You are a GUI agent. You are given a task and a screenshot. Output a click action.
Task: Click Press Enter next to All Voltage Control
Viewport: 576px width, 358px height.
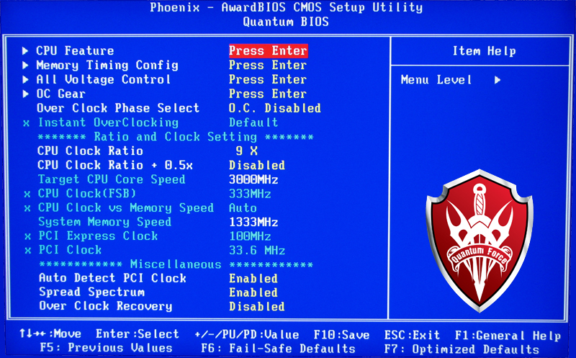pyautogui.click(x=268, y=80)
